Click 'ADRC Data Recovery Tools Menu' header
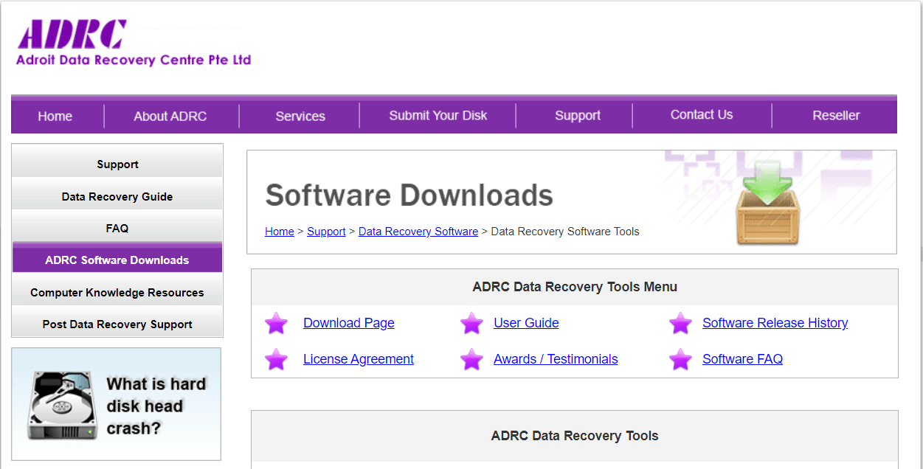The width and height of the screenshot is (923, 469). [x=575, y=287]
